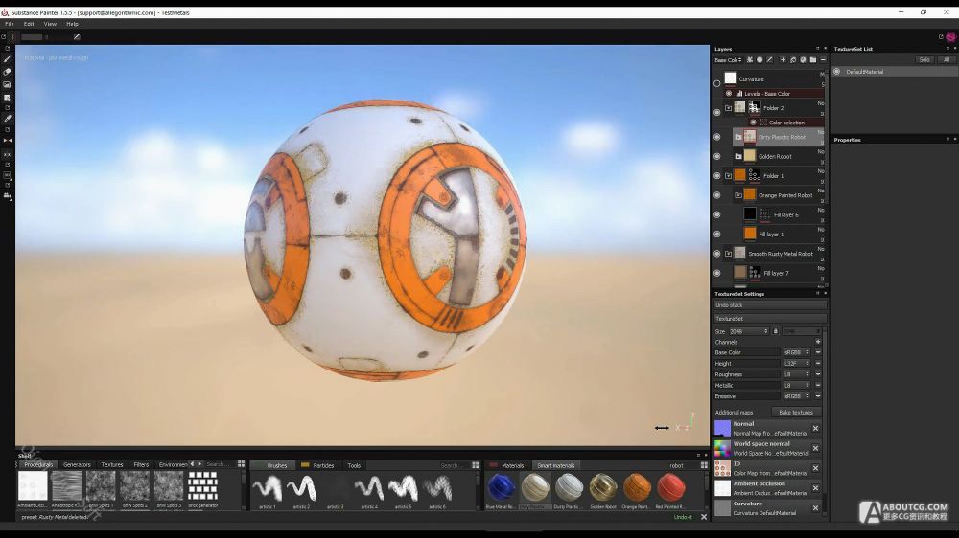Open the Edit menu

pos(29,24)
